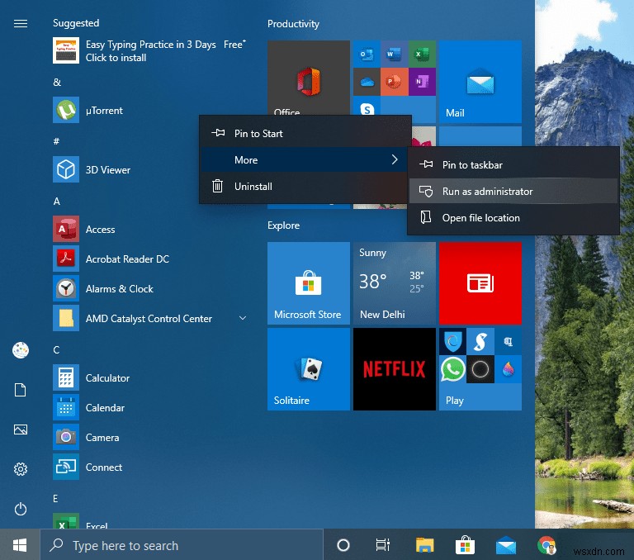
Task: Open Microsoft Store from the taskbar
Action: [x=465, y=545]
